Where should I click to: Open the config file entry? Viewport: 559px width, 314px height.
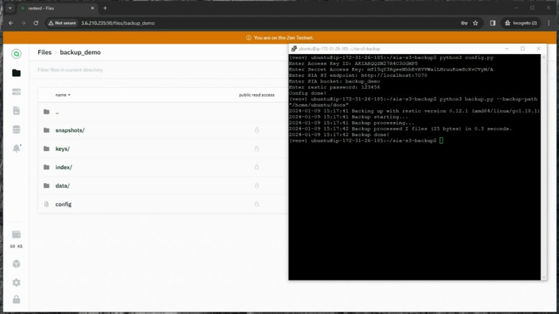click(63, 204)
